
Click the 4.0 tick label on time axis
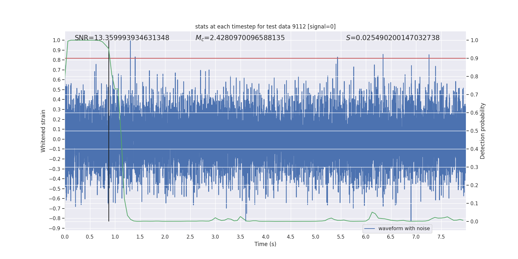point(265,237)
